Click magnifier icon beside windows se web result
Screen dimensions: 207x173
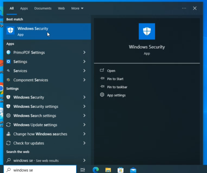click(x=8, y=160)
